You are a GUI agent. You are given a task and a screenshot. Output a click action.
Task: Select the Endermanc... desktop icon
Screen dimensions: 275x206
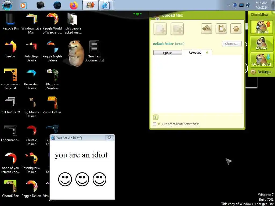(x=10, y=133)
